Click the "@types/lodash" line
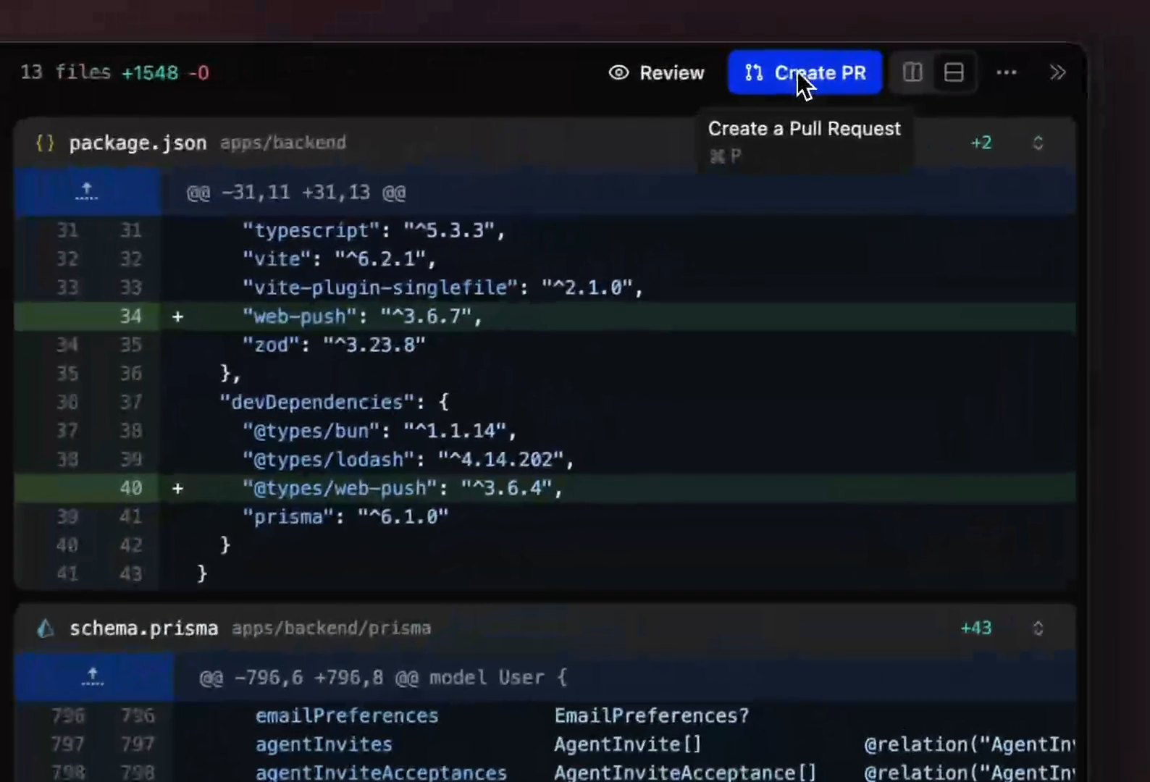This screenshot has height=782, width=1150. (545, 460)
